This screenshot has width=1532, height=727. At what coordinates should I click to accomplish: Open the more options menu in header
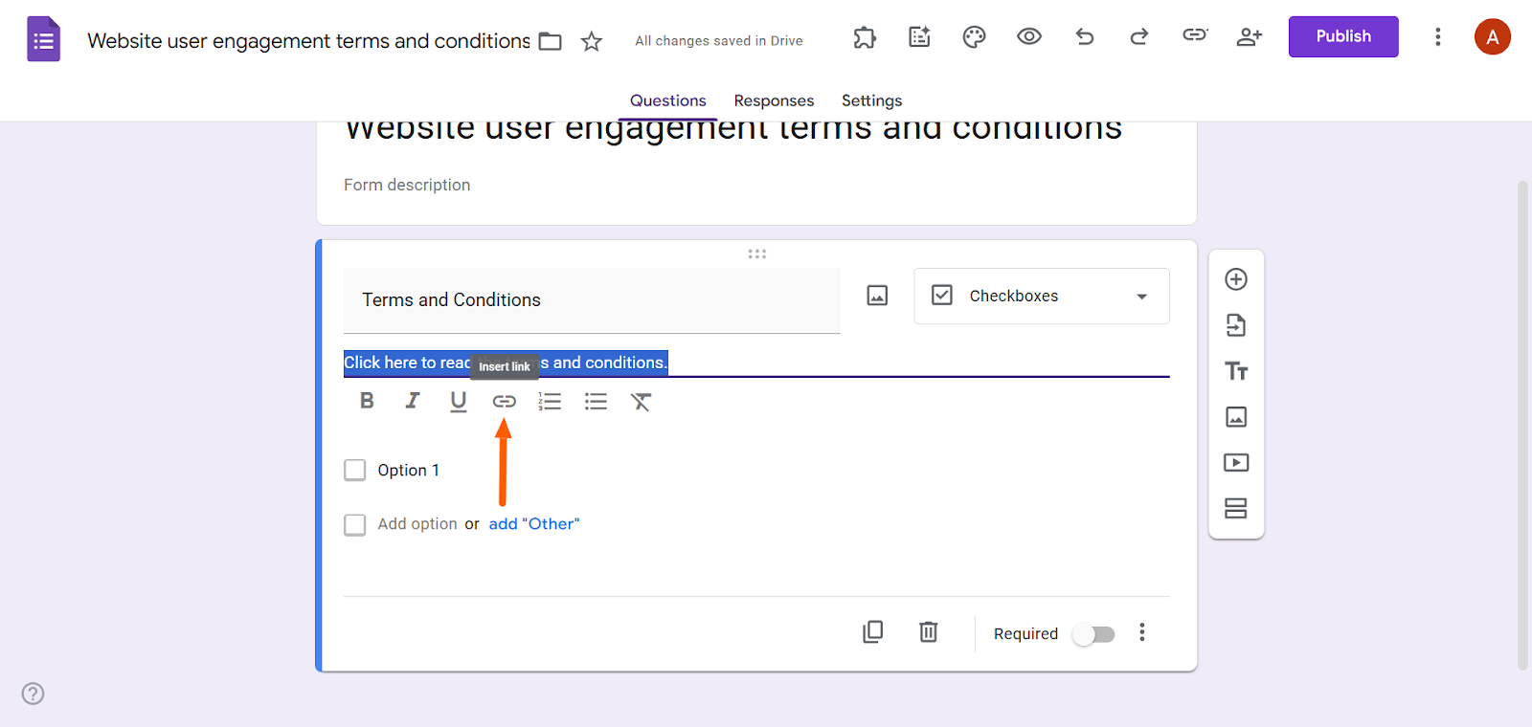[1437, 37]
